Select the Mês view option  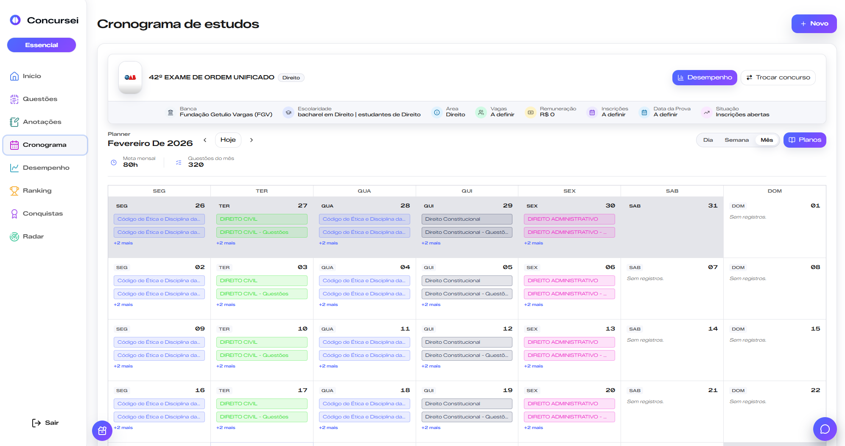pyautogui.click(x=767, y=140)
